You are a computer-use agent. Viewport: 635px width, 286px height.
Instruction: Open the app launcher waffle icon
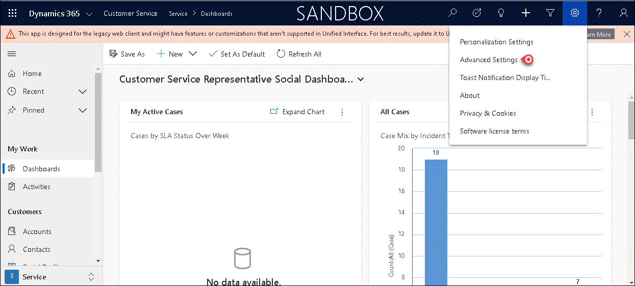[13, 13]
